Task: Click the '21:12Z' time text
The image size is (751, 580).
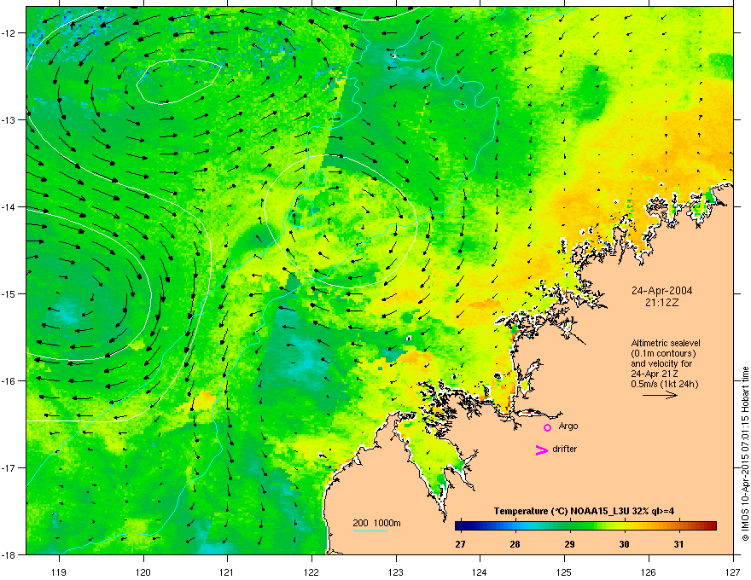Action: [662, 303]
